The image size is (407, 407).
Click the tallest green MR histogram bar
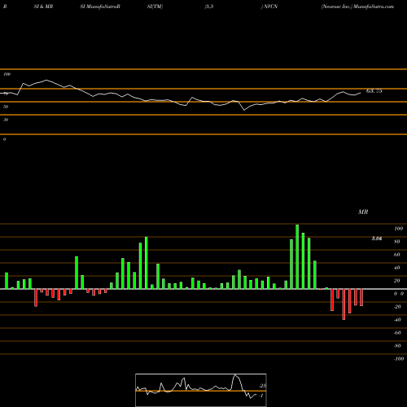[297, 256]
